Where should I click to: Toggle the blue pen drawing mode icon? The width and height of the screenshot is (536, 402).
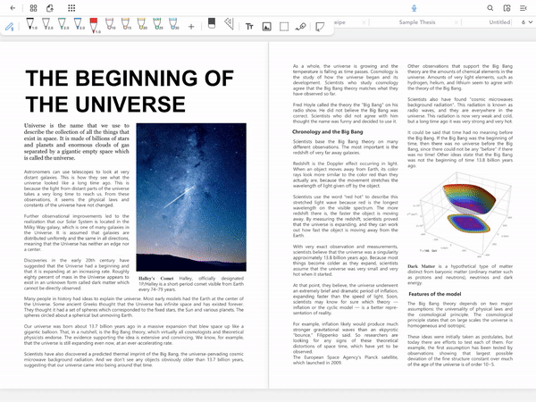[10, 26]
